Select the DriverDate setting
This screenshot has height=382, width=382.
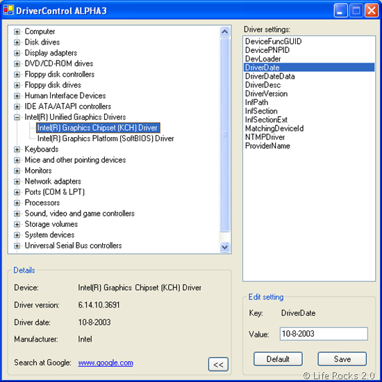coord(309,67)
